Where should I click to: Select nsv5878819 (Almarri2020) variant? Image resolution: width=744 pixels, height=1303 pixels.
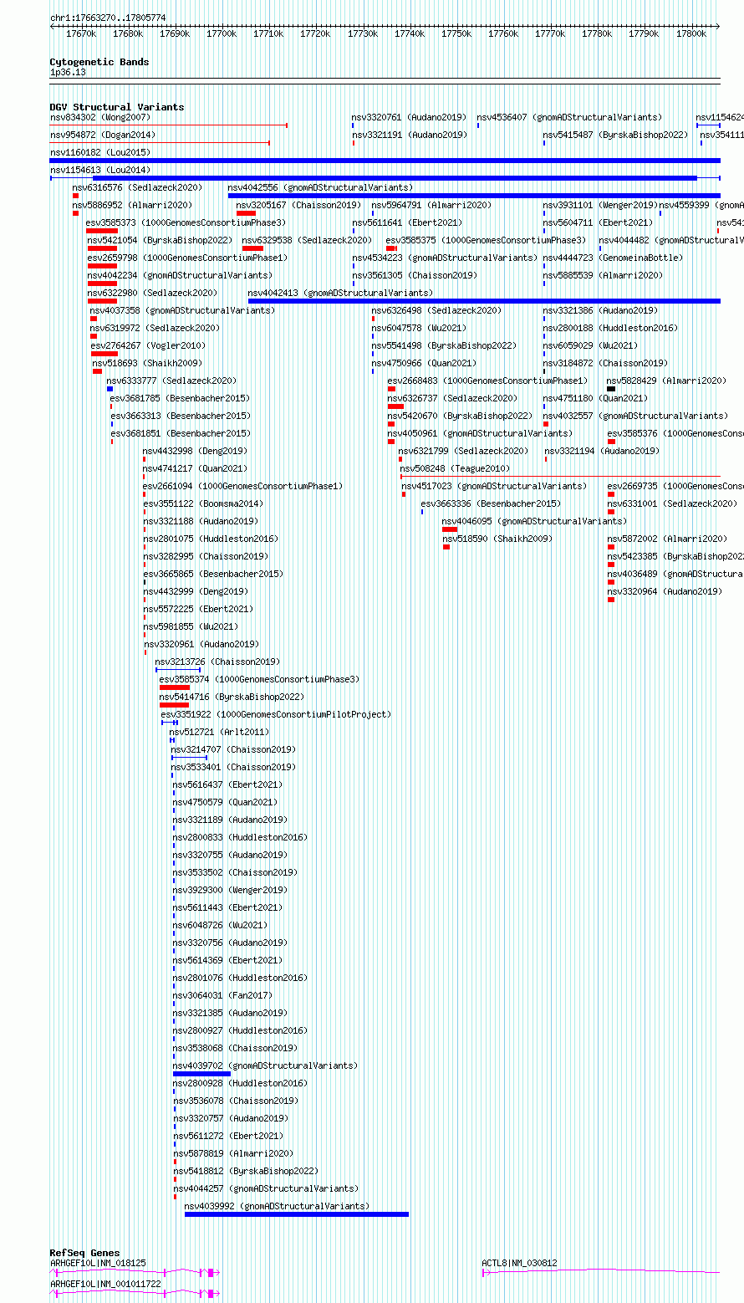[x=233, y=1153]
